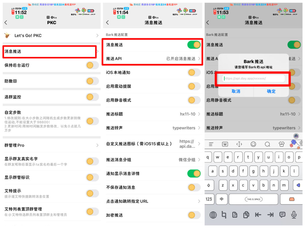
Task: Start voice input with the microphone icon
Action: click(x=294, y=215)
